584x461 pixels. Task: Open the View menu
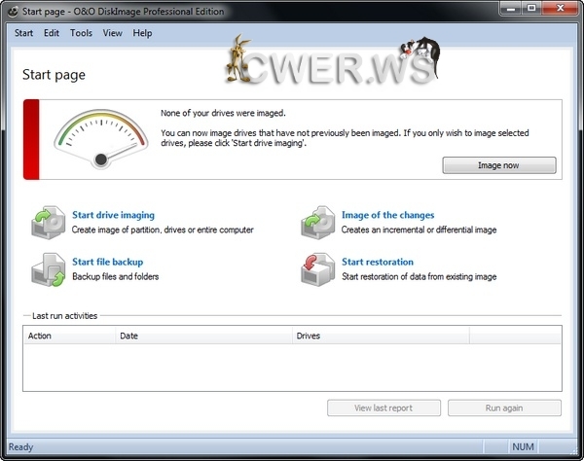112,33
